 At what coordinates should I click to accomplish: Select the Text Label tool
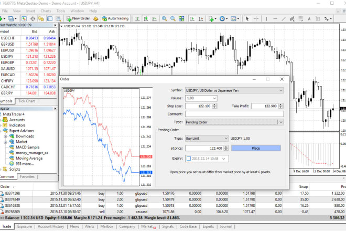coord(318,18)
